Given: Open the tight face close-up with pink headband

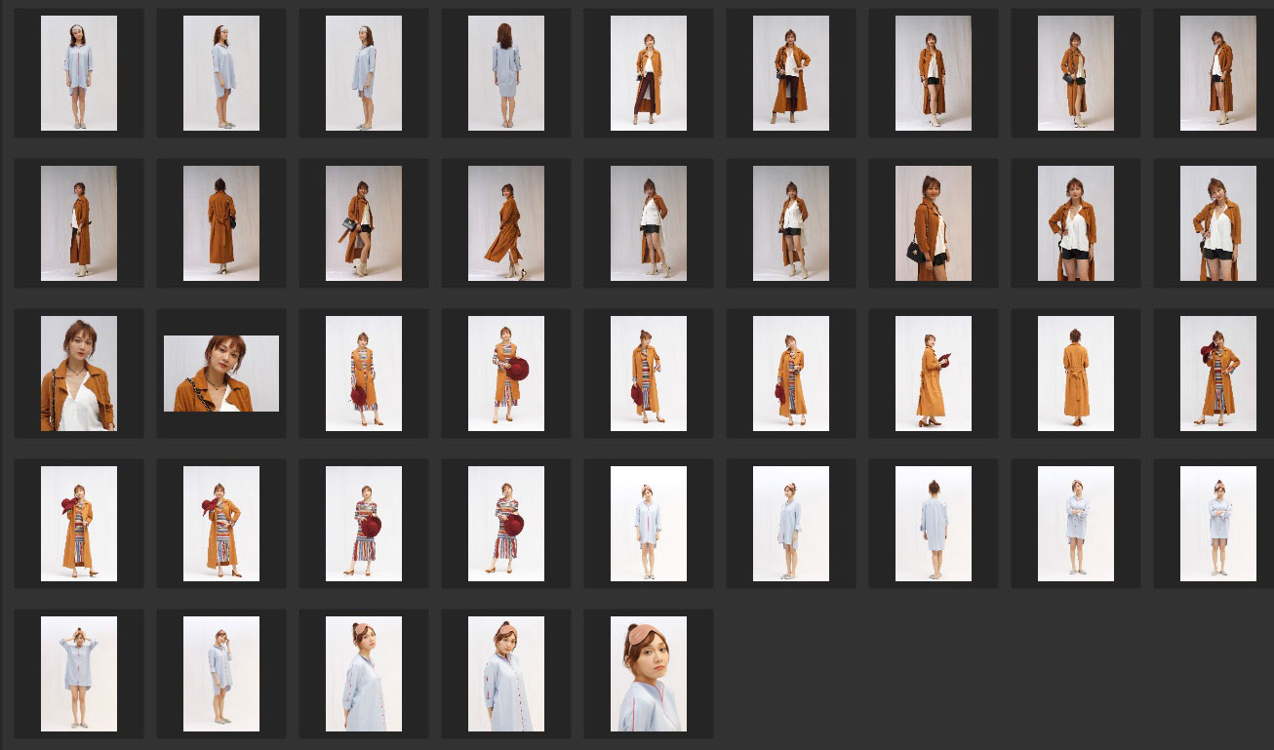Looking at the screenshot, I should click(x=648, y=674).
